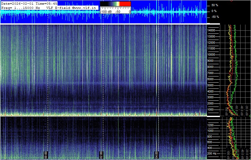Click the 0 % amplitude axis label
The height and width of the screenshot is (160, 251).
pyautogui.click(x=214, y=11)
